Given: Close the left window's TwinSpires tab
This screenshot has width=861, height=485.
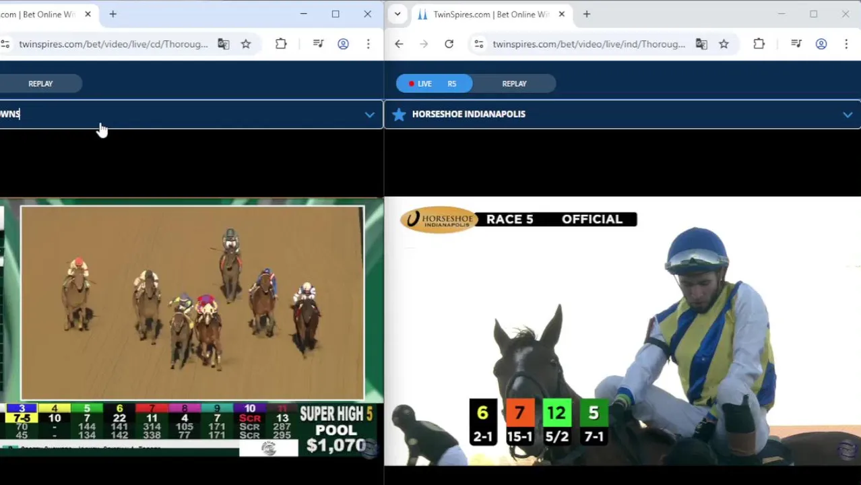Looking at the screenshot, I should pos(88,14).
